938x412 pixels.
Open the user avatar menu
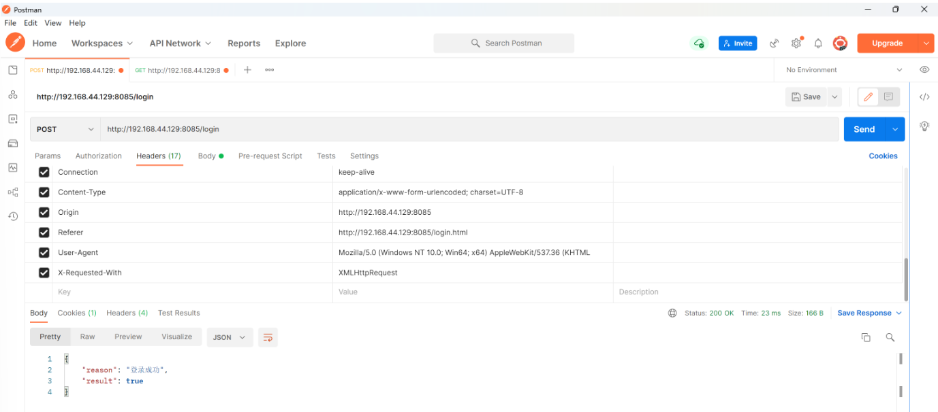pos(840,43)
